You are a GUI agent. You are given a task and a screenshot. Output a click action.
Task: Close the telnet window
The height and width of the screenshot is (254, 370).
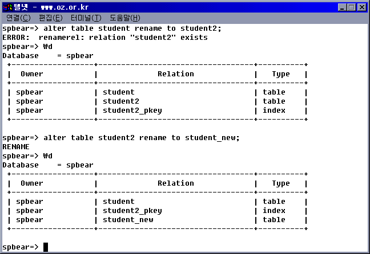coord(361,7)
